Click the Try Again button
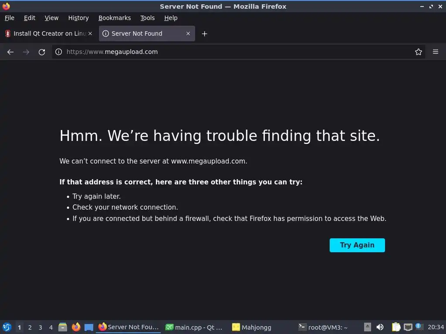Image resolution: width=446 pixels, height=334 pixels. 357,245
